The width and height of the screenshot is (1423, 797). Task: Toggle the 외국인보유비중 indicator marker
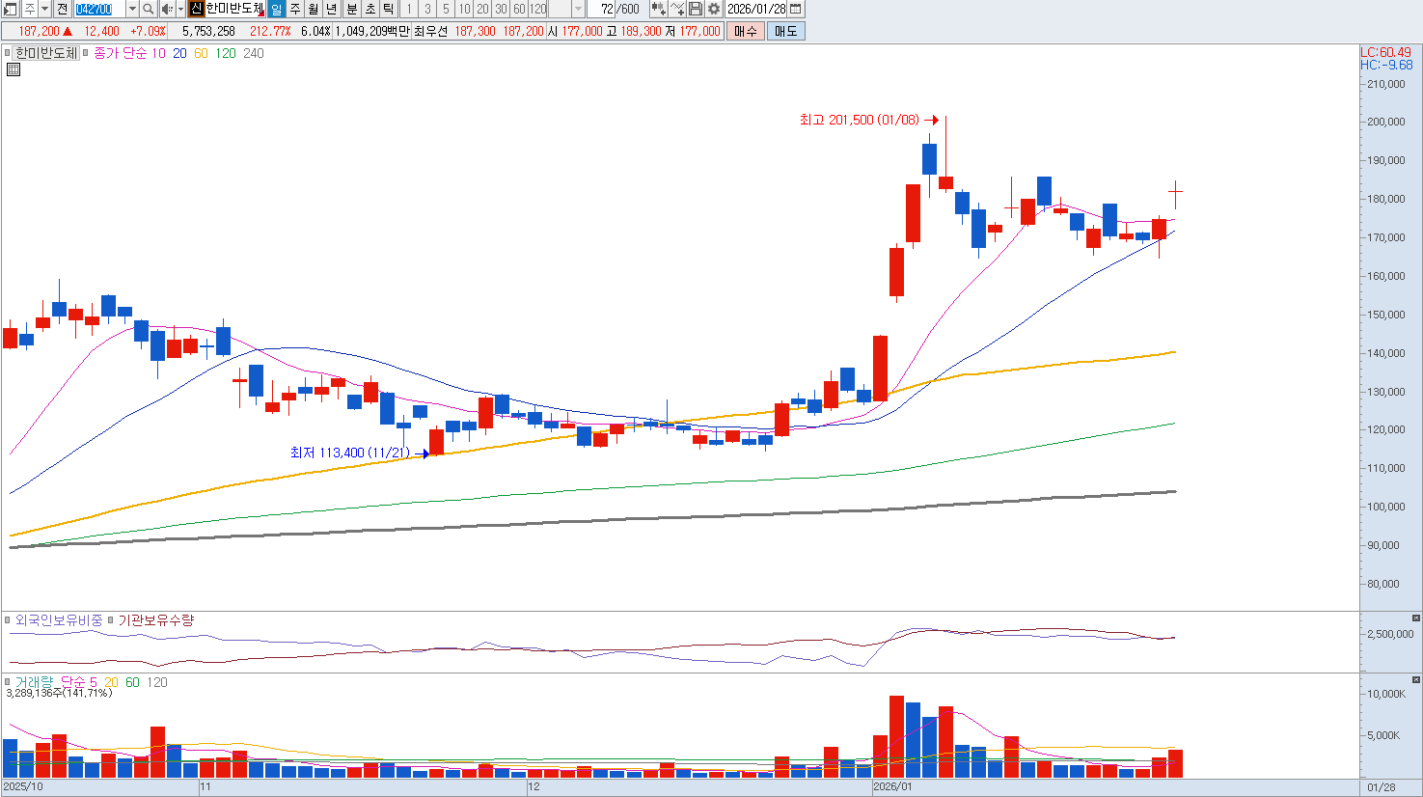pos(8,620)
